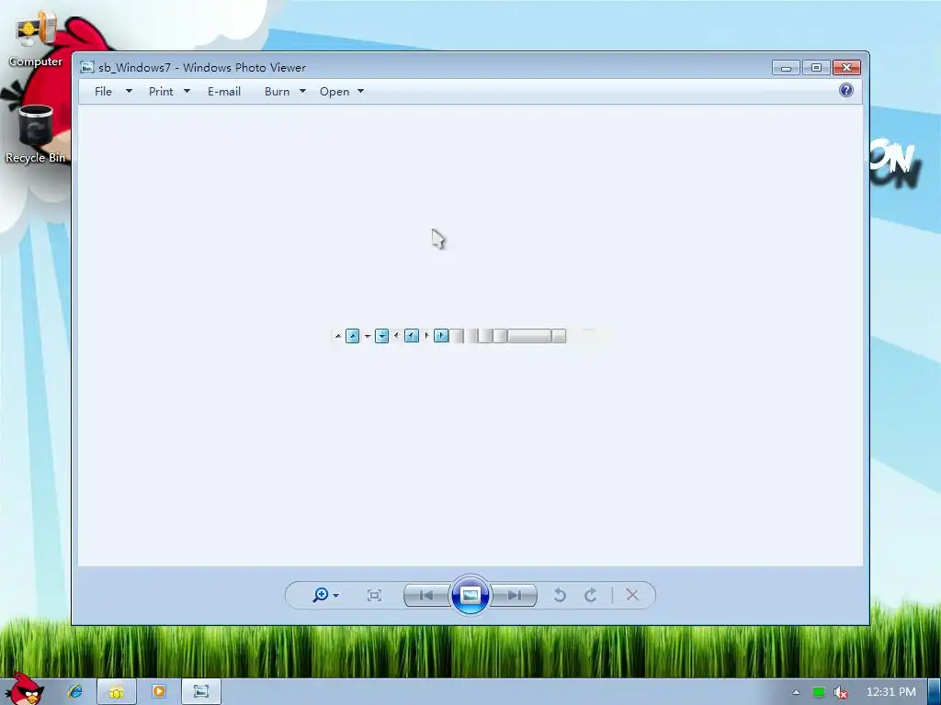The height and width of the screenshot is (705, 941).
Task: Launch Internet Explorer from the taskbar
Action: tap(75, 691)
